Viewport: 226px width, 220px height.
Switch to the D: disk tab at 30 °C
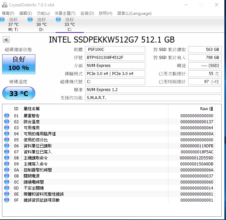[x=42, y=24]
